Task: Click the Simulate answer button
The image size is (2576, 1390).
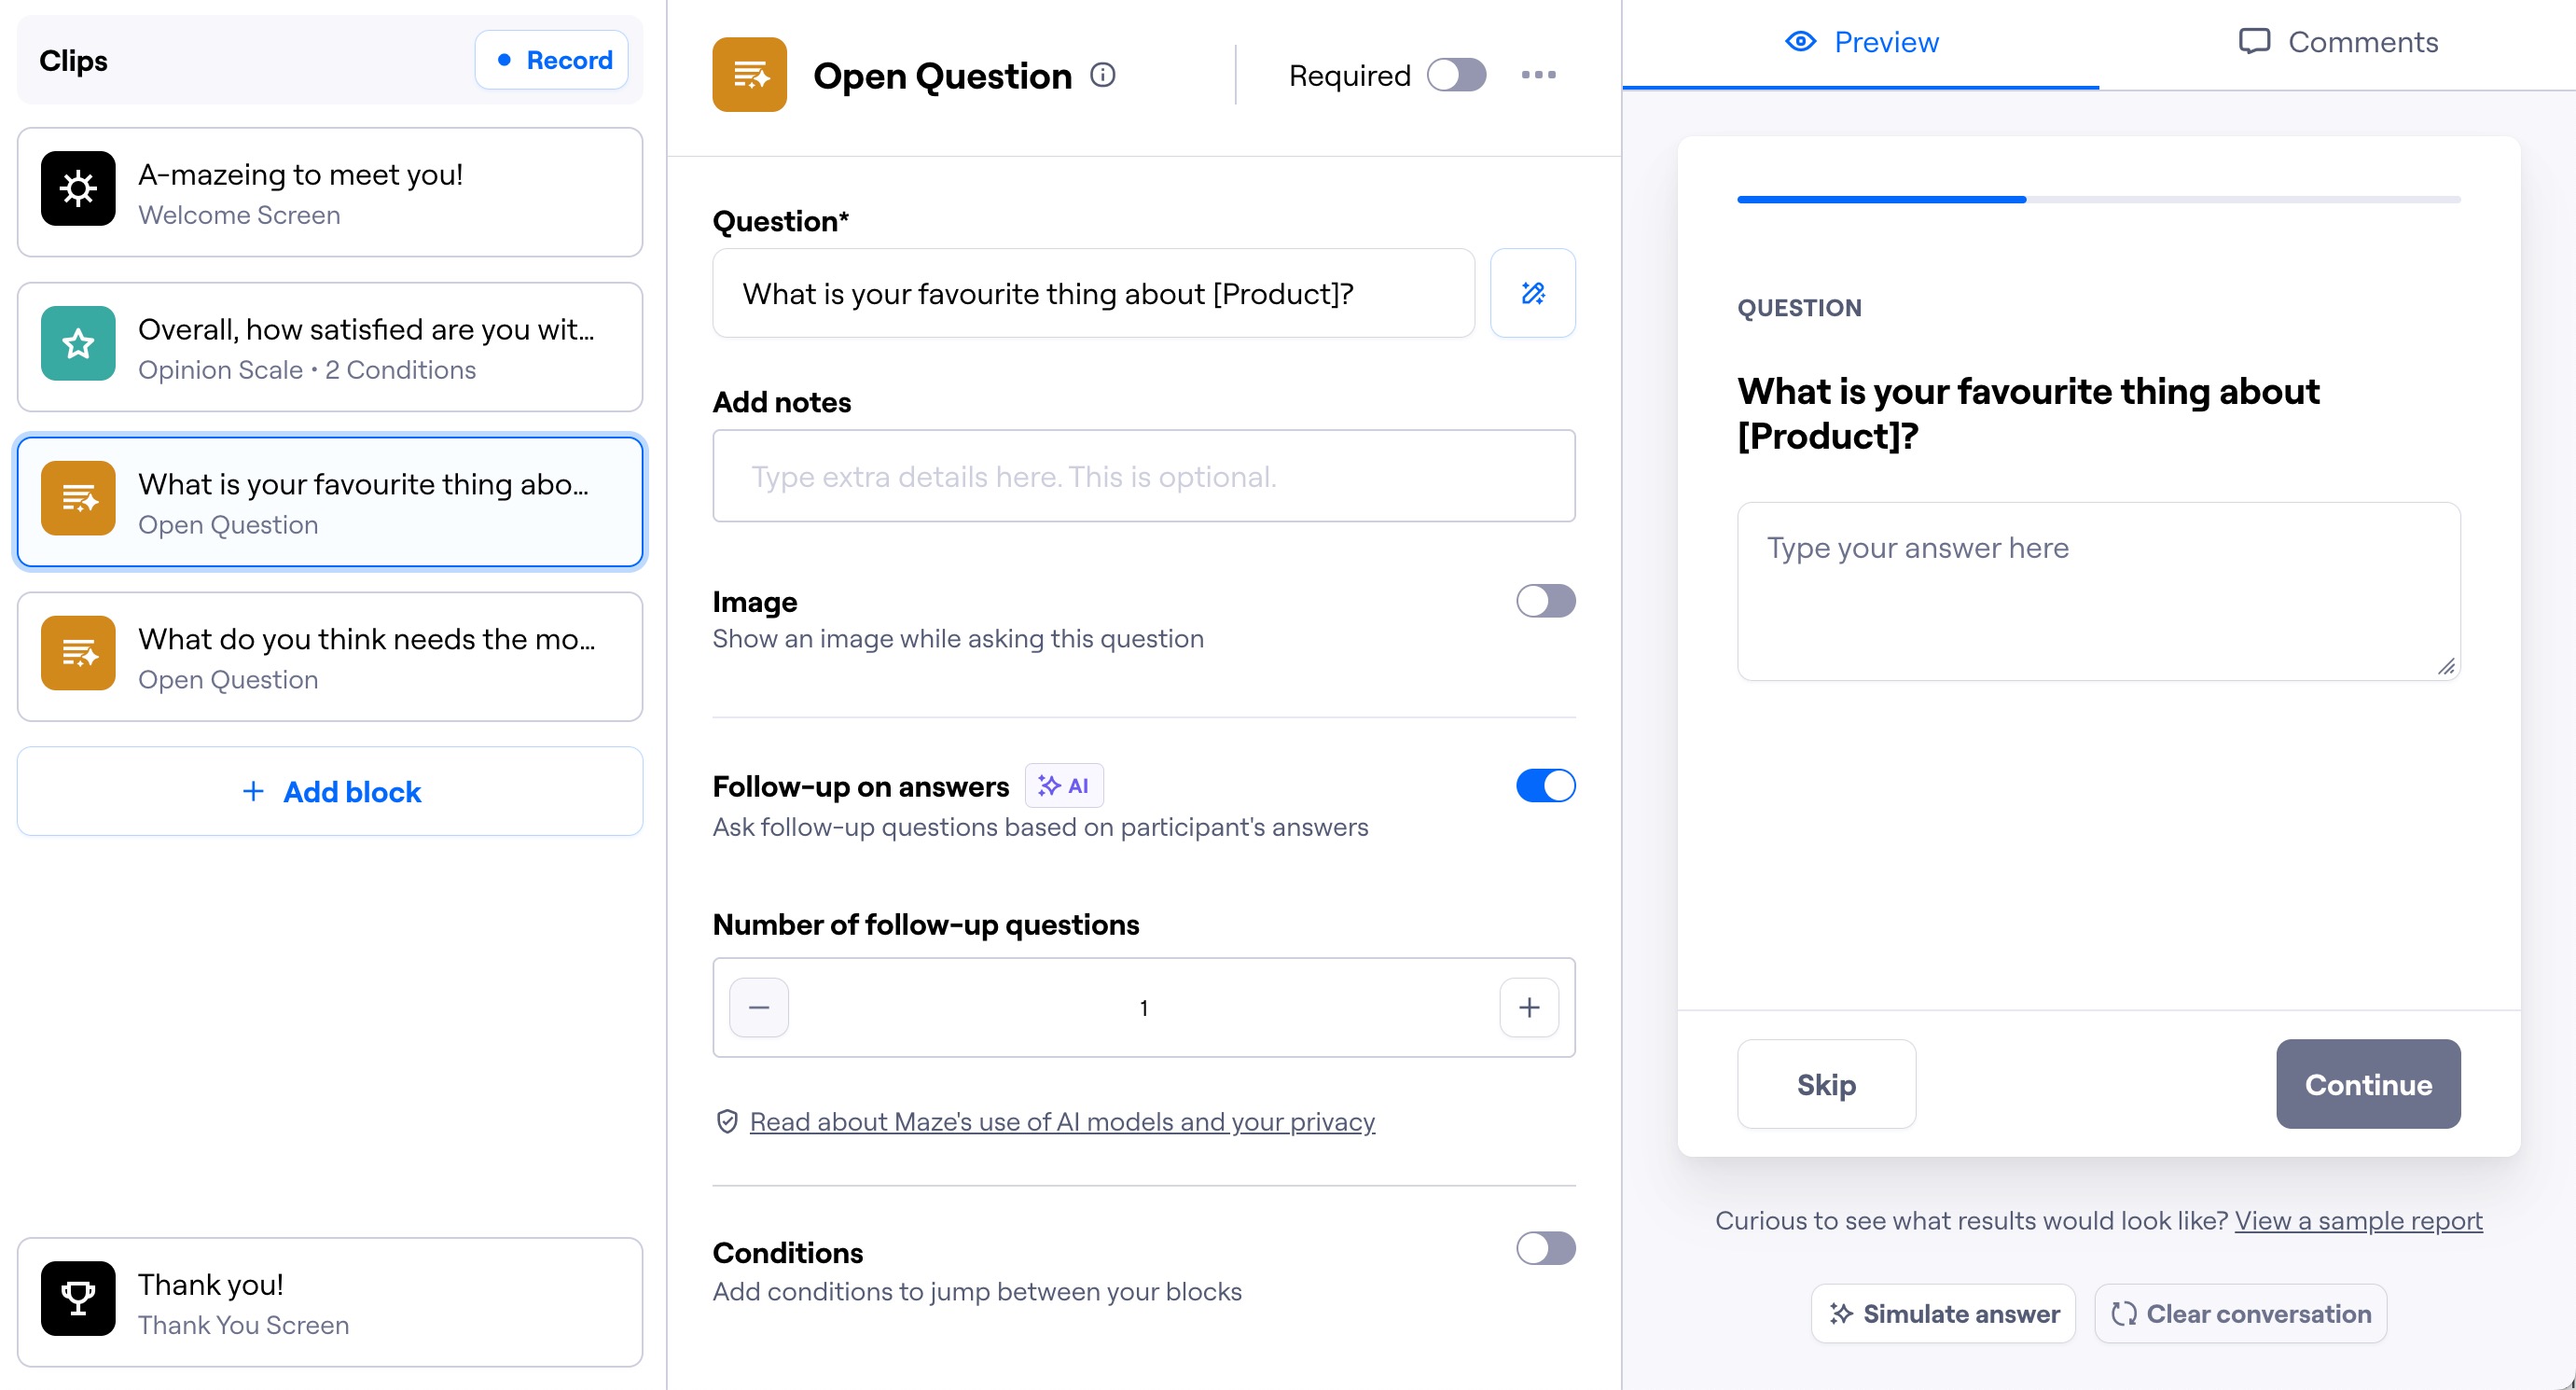Action: click(x=1943, y=1314)
